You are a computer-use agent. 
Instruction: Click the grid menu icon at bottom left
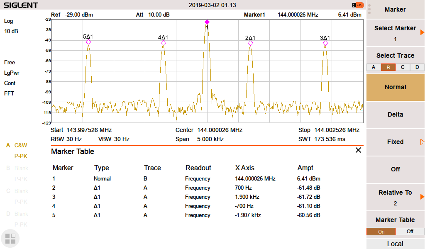point(10,238)
